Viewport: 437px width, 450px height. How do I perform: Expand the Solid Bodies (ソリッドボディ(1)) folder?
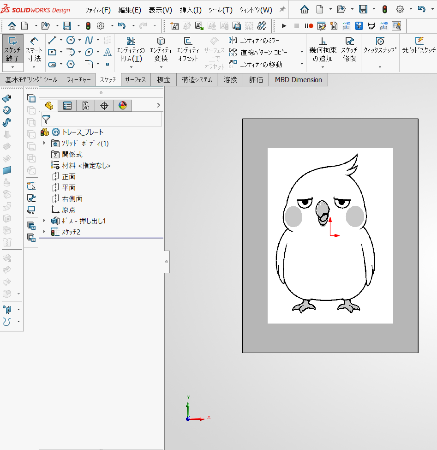pos(44,143)
